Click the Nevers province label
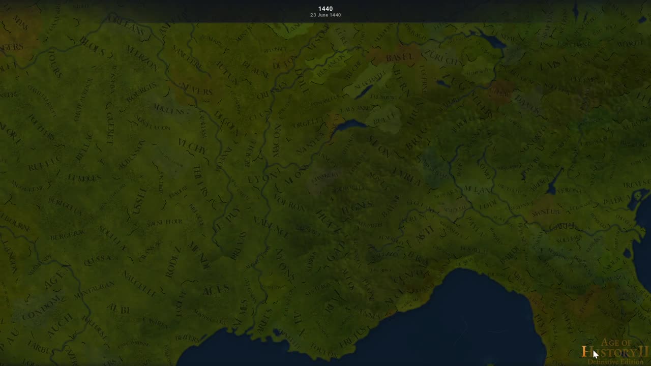This screenshot has height=366, width=651. pos(196,91)
